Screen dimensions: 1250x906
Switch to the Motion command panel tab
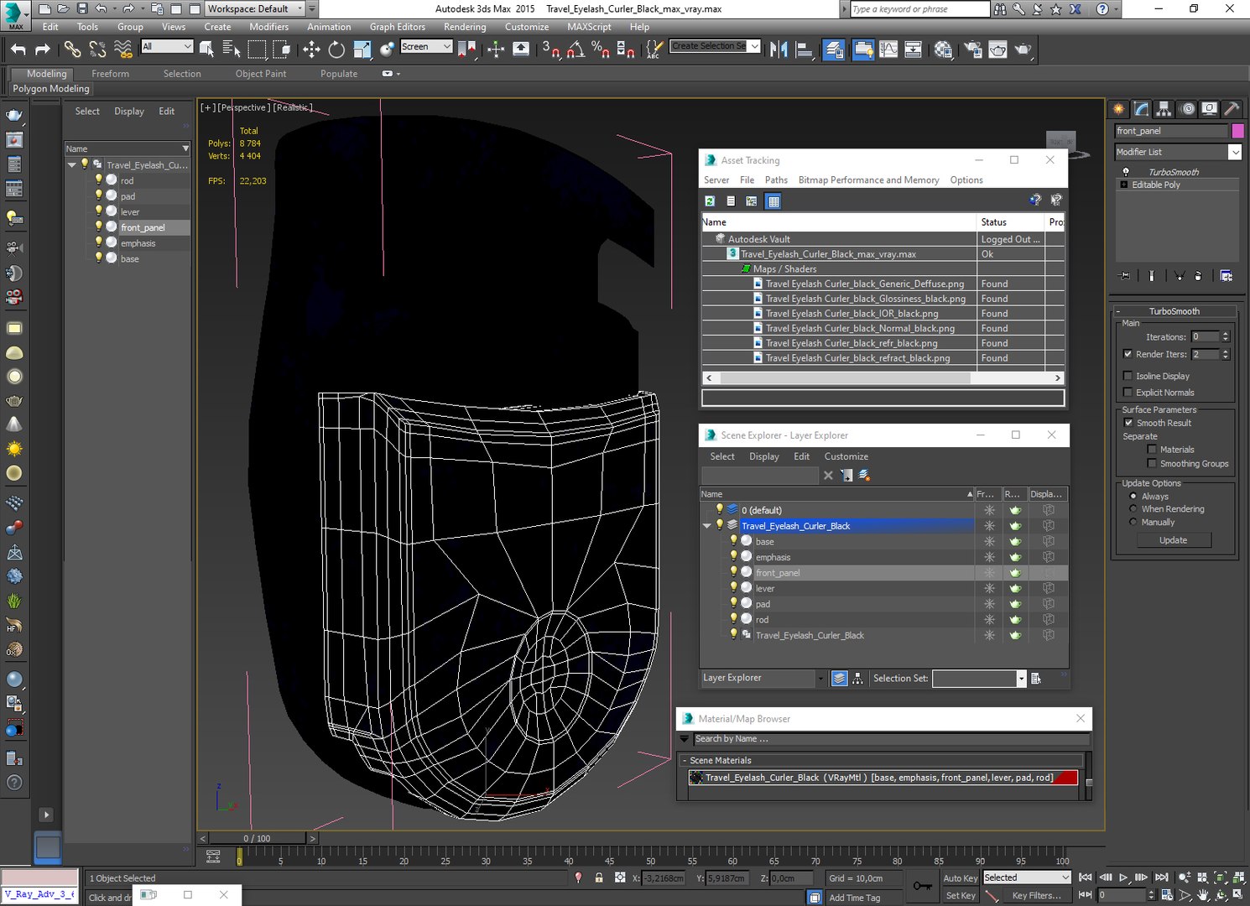(1187, 109)
